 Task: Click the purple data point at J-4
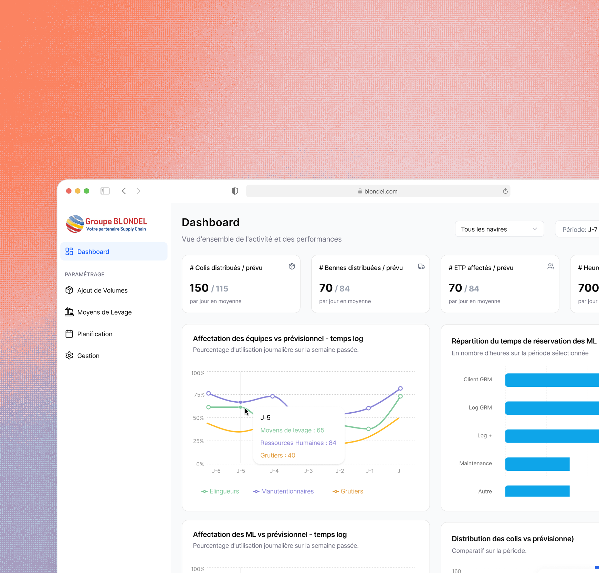tap(273, 396)
